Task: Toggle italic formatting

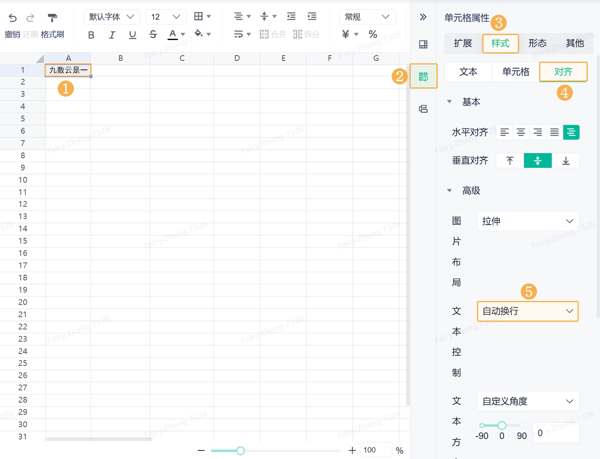Action: (x=112, y=35)
